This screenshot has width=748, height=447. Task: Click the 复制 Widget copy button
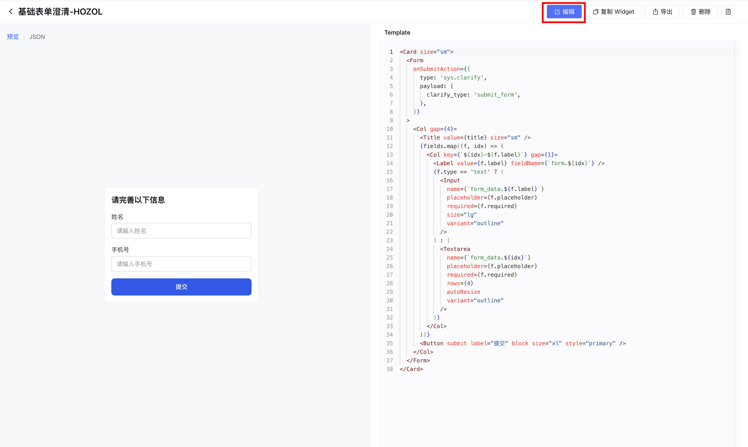point(614,12)
